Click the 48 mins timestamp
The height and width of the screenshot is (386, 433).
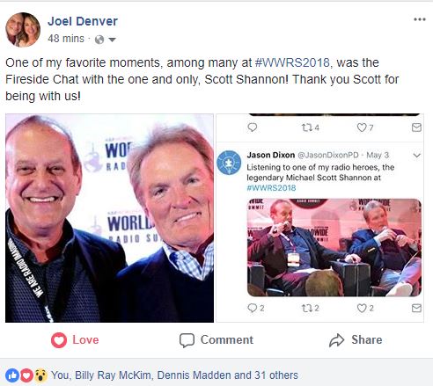66,39
